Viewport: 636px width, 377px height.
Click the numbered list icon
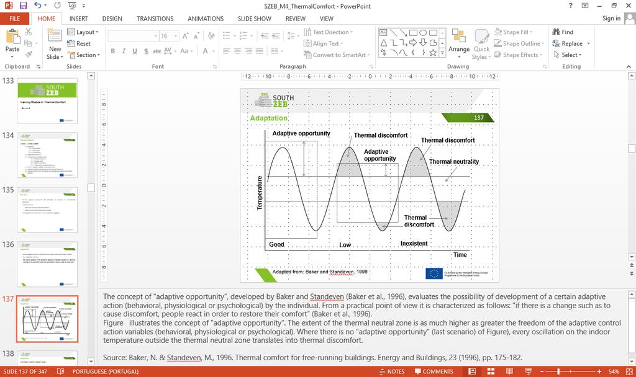[x=245, y=36]
